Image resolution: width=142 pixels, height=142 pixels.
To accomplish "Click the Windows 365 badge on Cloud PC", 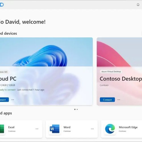I will click(4, 72).
